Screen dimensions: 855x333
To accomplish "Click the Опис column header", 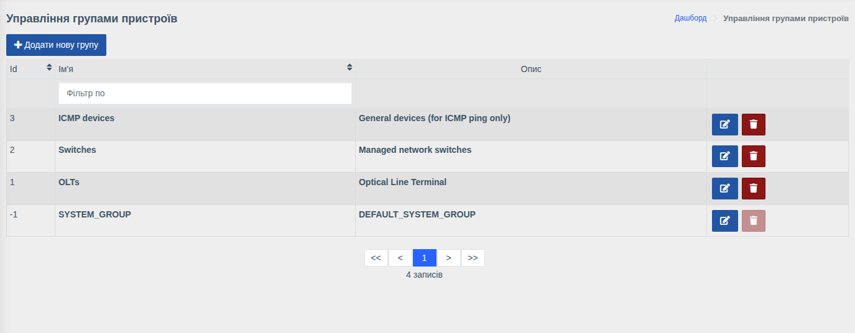I will 531,69.
